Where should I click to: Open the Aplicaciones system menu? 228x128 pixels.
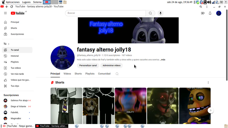pyautogui.click(x=13, y=2)
